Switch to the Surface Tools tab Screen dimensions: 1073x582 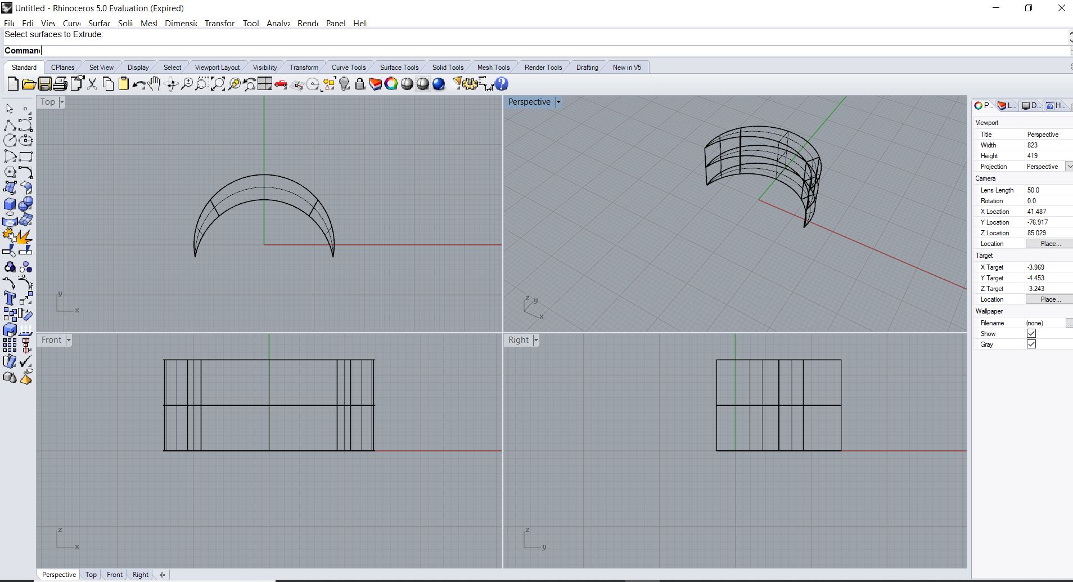(x=399, y=67)
